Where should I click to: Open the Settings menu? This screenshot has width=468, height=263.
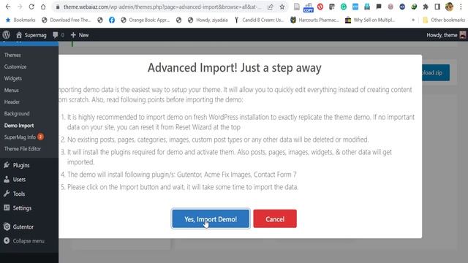coord(18,207)
